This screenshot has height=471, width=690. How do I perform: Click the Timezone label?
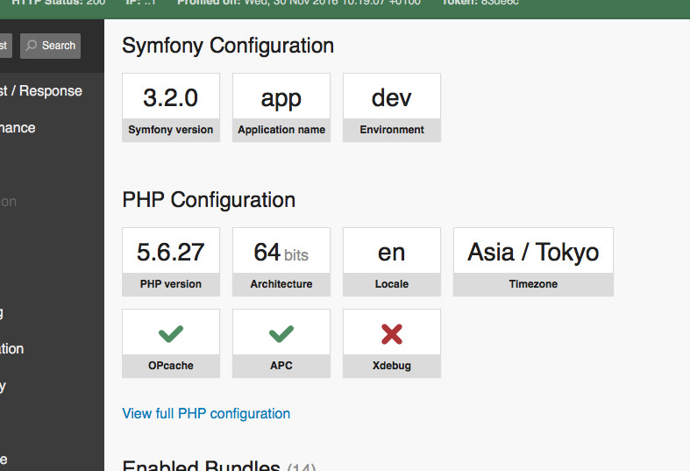533,284
